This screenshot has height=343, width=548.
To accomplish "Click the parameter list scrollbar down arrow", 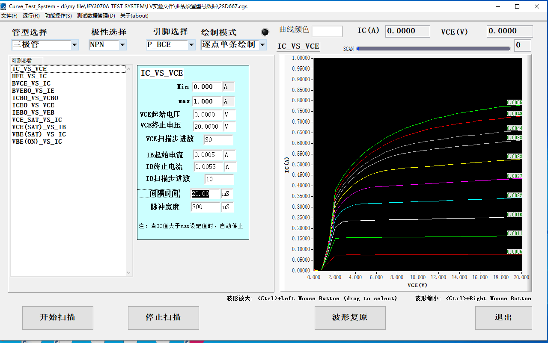I will coord(129,273).
